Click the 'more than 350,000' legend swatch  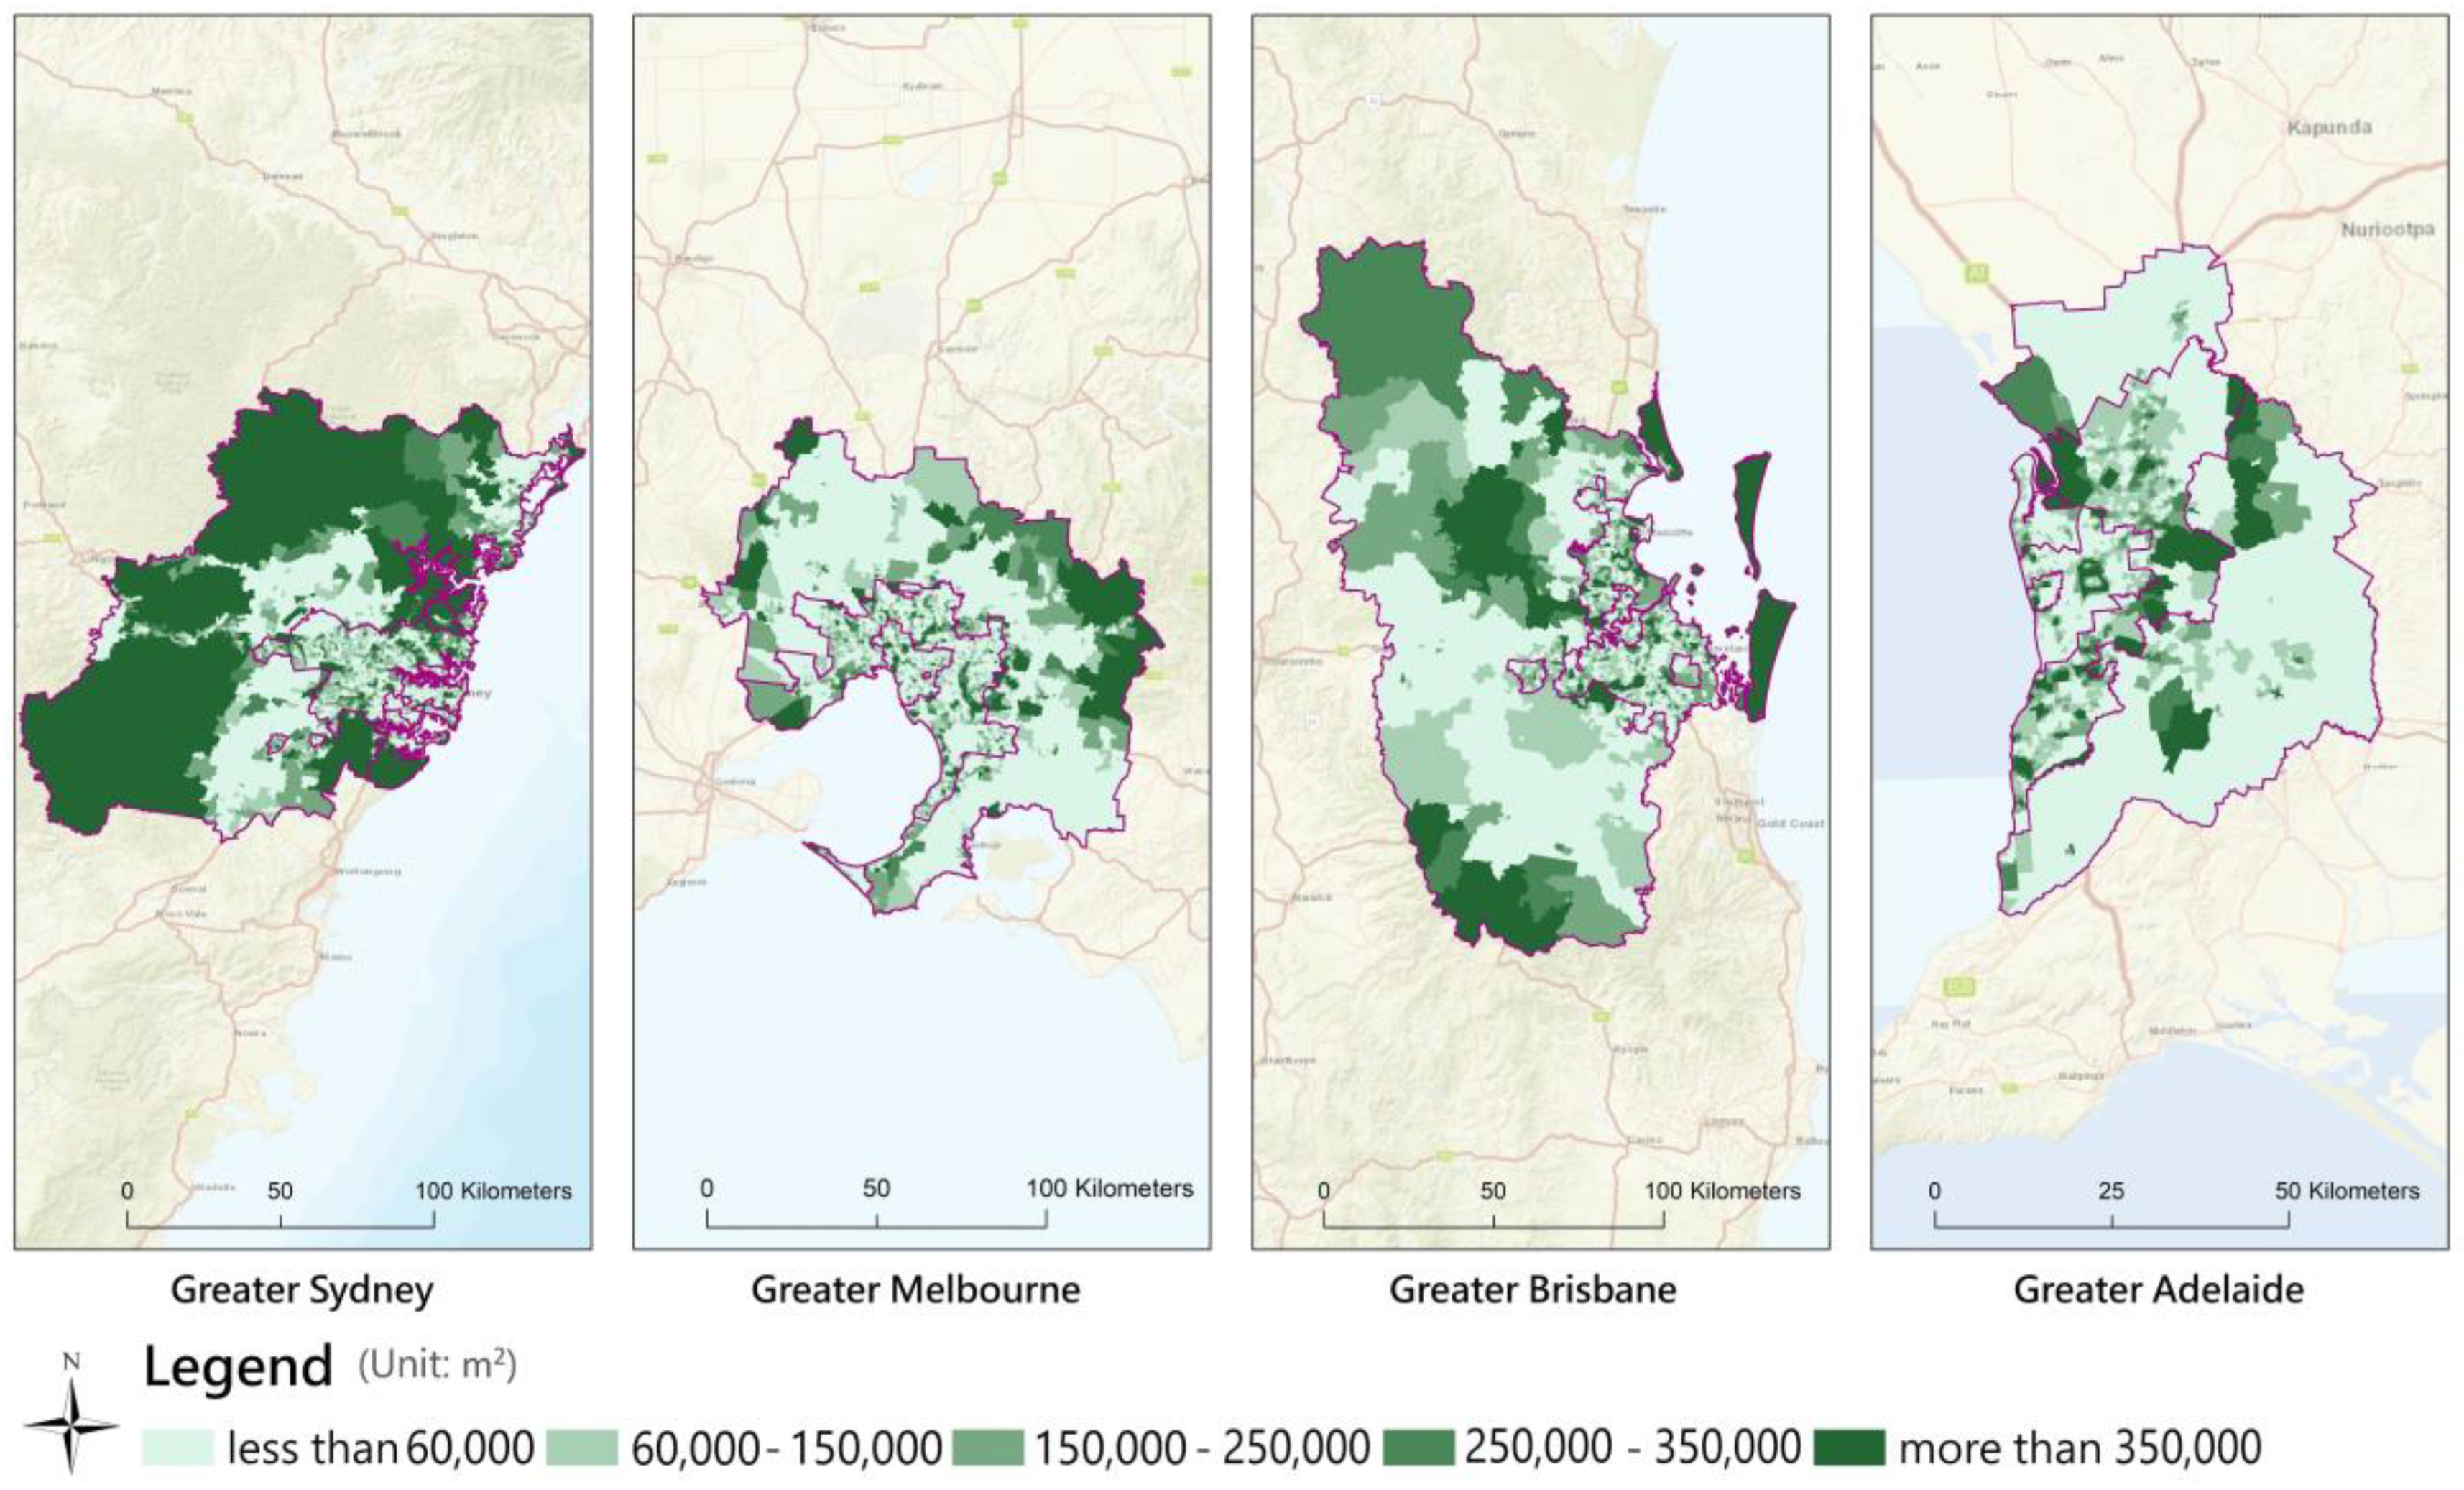point(1849,1448)
